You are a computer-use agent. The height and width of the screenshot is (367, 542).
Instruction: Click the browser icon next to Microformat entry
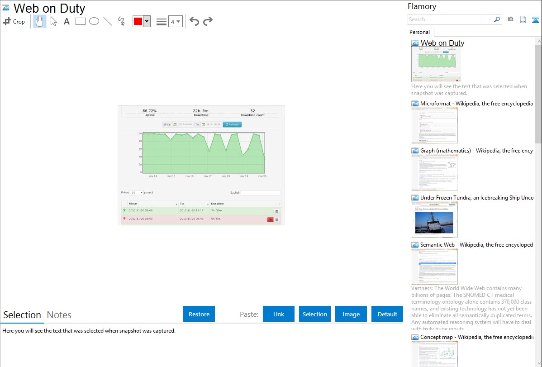coord(415,104)
